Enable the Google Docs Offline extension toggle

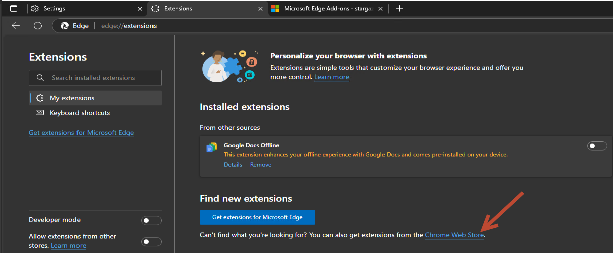(x=597, y=146)
